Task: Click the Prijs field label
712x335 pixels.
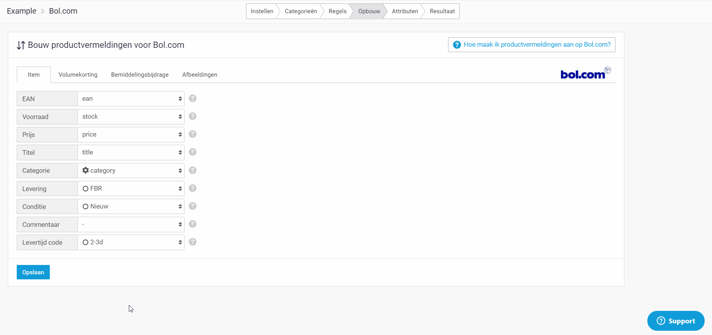Action: [47, 135]
